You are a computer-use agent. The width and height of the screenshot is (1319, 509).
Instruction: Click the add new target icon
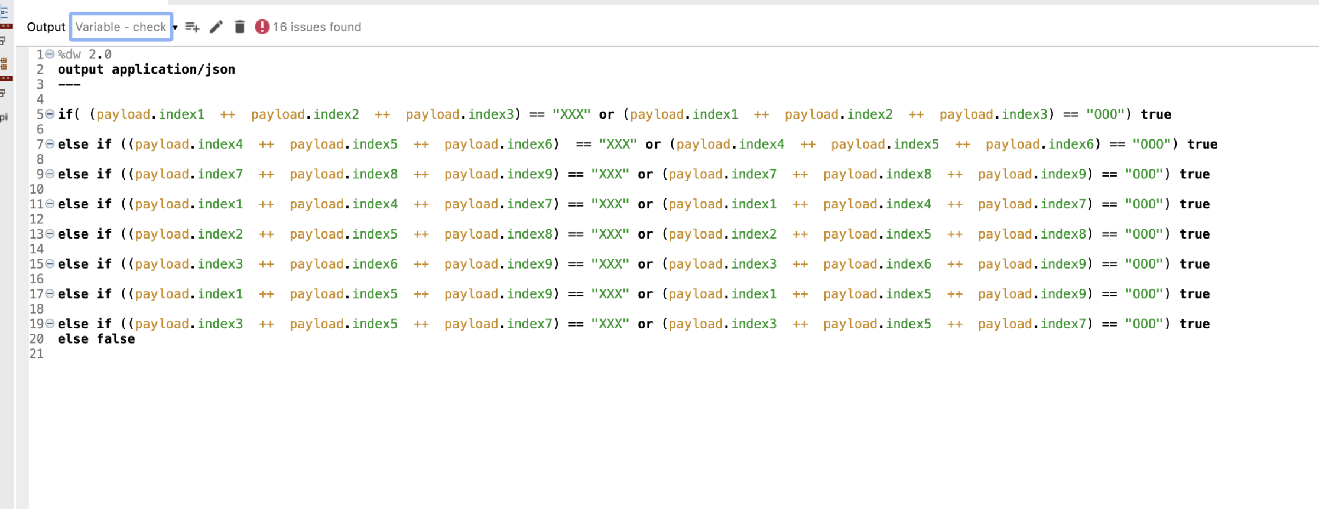point(193,27)
